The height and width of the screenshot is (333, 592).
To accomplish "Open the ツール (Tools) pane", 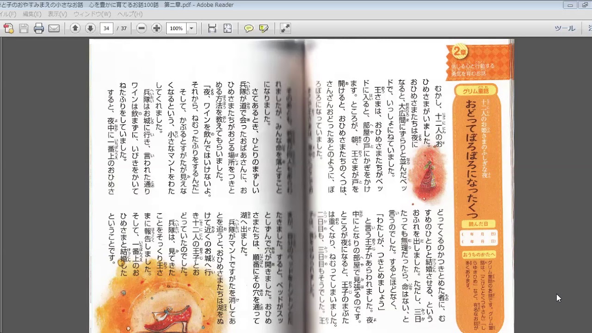I will (x=565, y=29).
